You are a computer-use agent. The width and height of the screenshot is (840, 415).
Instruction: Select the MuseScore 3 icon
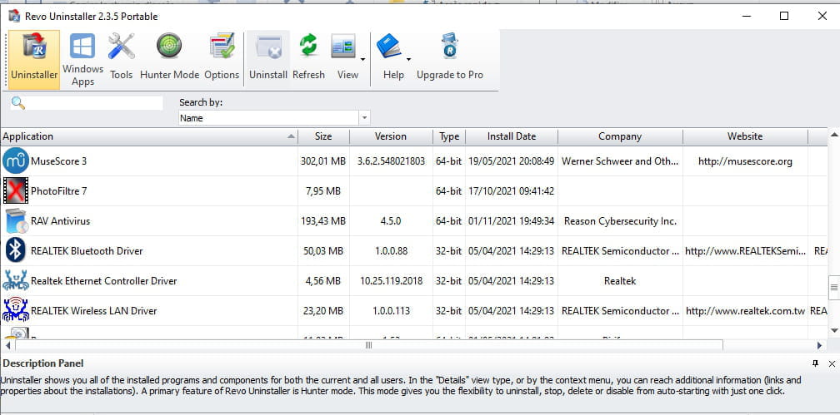point(16,161)
